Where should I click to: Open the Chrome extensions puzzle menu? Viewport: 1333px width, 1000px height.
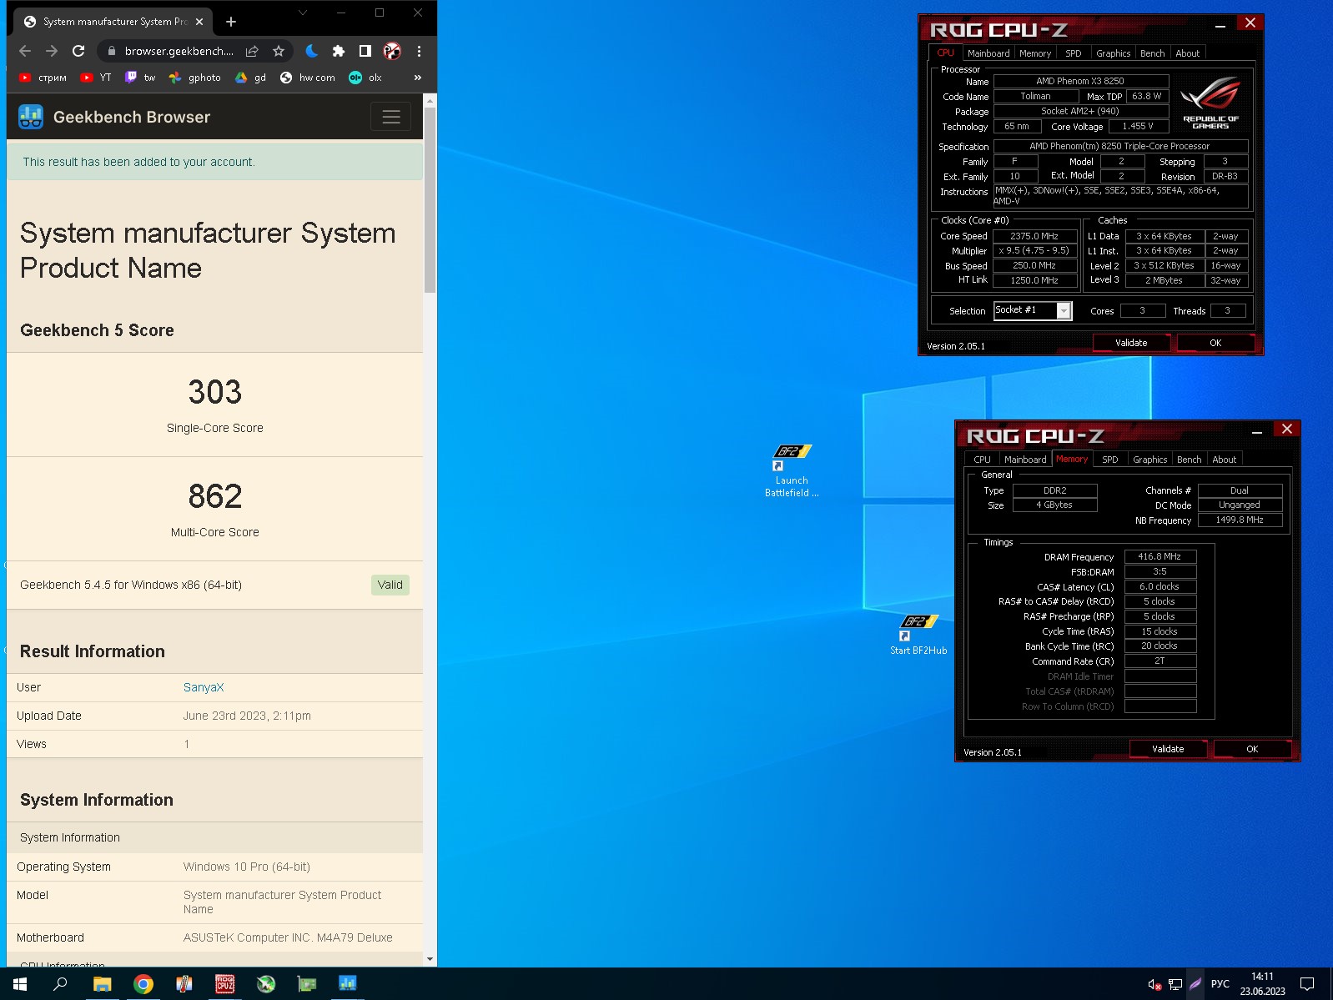339,51
